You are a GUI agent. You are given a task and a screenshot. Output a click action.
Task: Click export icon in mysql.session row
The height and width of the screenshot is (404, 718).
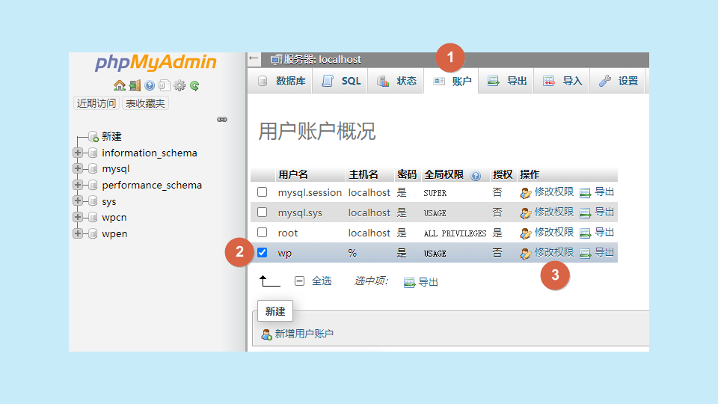coord(585,193)
